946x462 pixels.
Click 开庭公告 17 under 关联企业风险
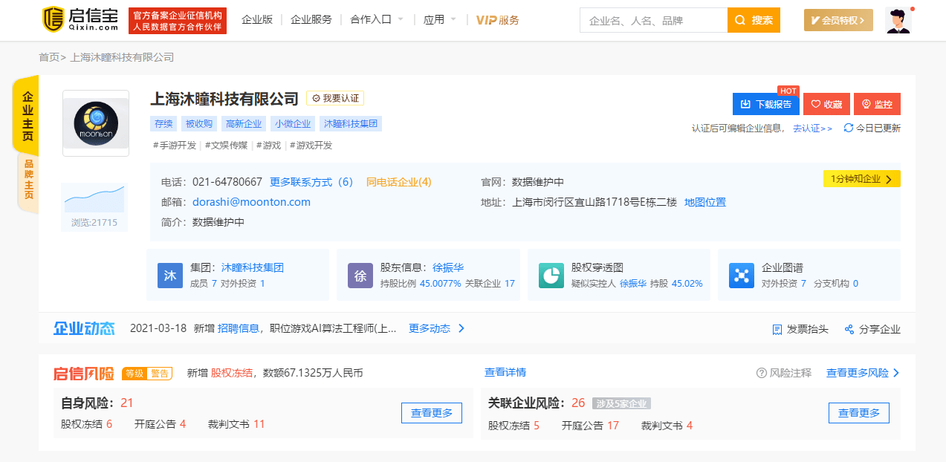pos(590,426)
